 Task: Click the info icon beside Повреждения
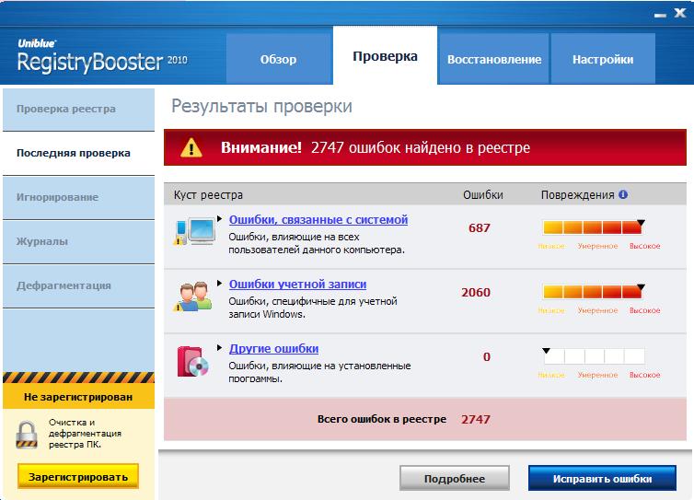tap(623, 195)
